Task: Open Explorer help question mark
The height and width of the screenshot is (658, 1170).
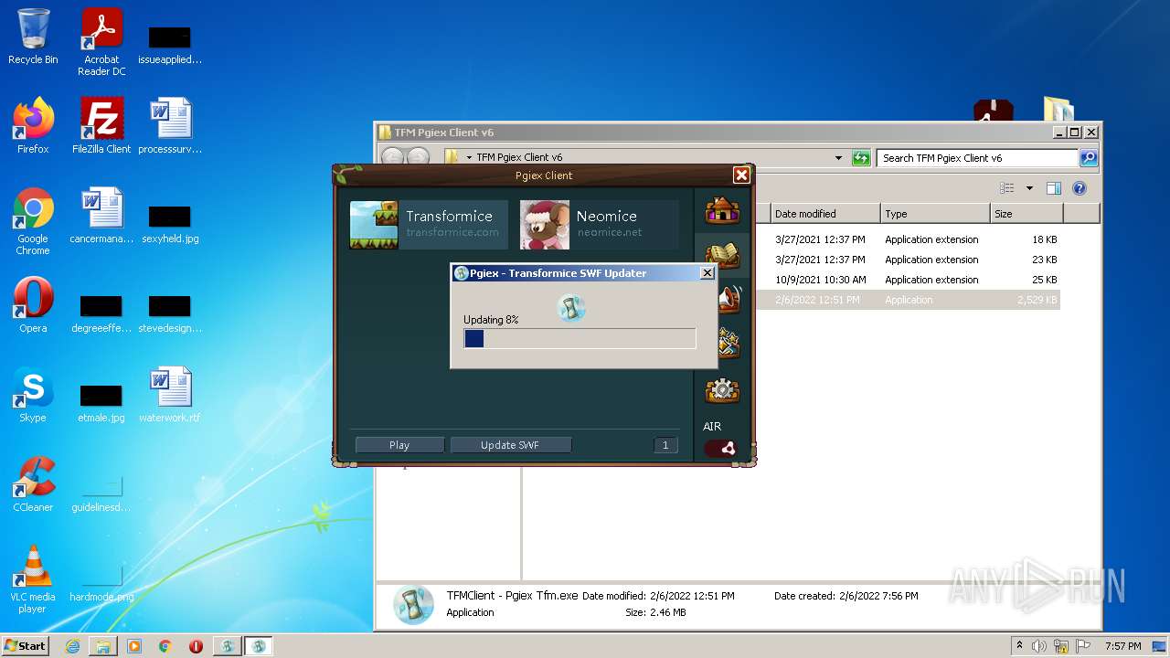Action: tap(1079, 188)
